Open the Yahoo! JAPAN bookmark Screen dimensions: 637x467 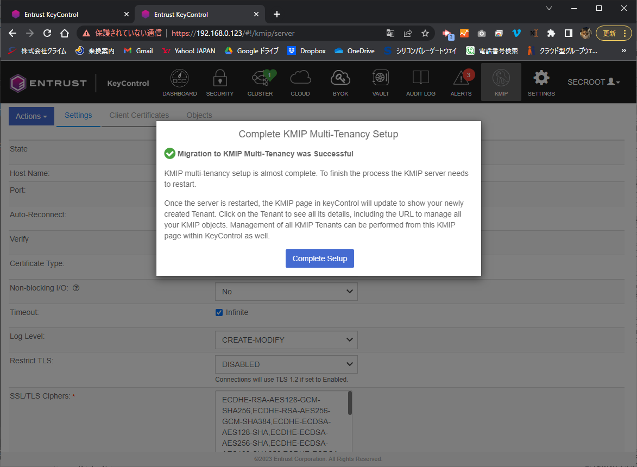coord(188,51)
